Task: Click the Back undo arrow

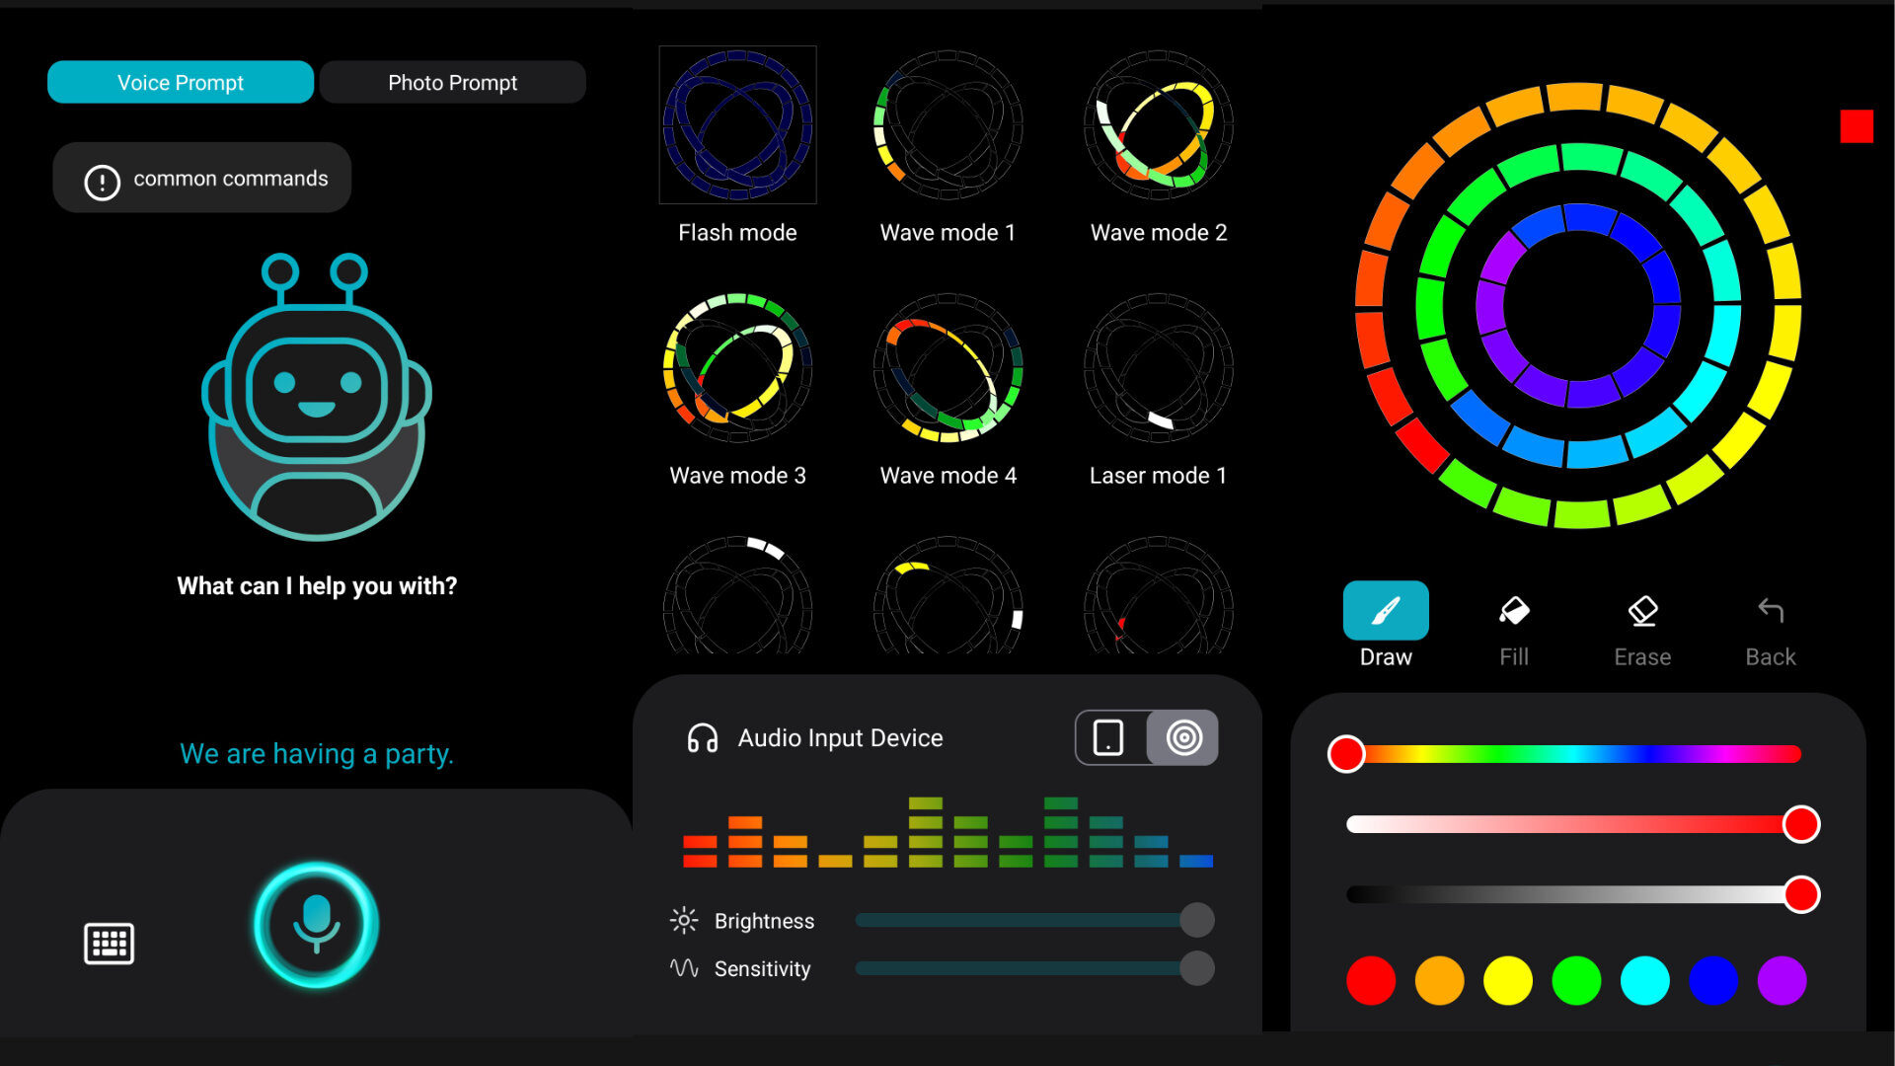Action: click(x=1770, y=612)
